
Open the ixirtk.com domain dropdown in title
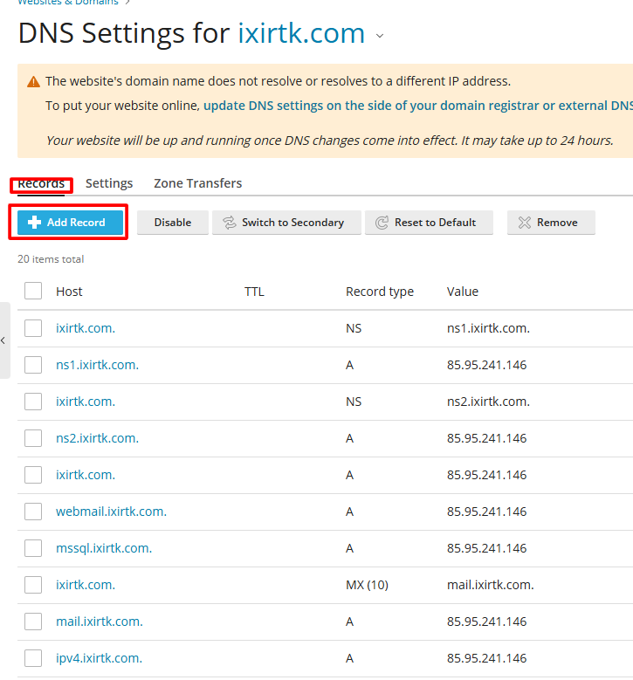[379, 36]
